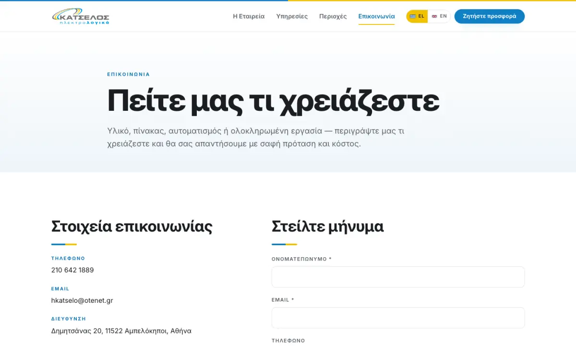Click the address Δημητσάνας 20, 11522 Αμπελόκηποι
The height and width of the screenshot is (346, 576).
click(x=121, y=331)
